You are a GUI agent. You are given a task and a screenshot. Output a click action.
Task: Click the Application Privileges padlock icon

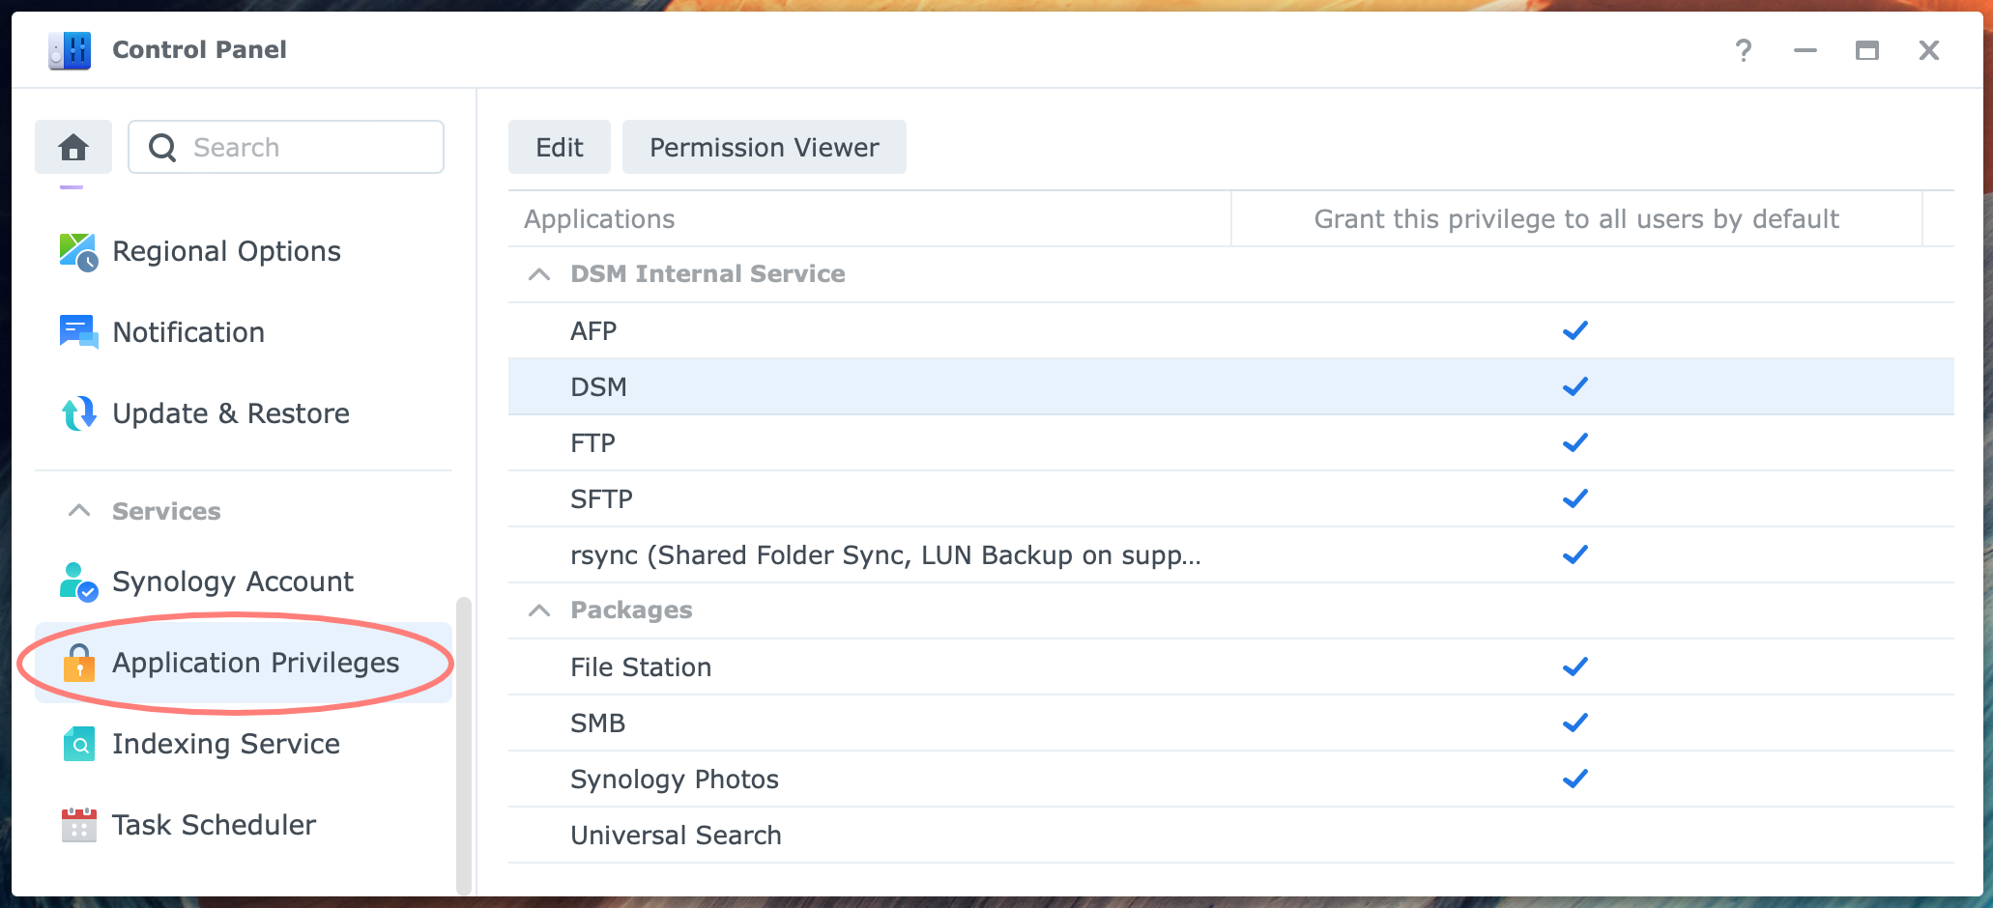(78, 663)
